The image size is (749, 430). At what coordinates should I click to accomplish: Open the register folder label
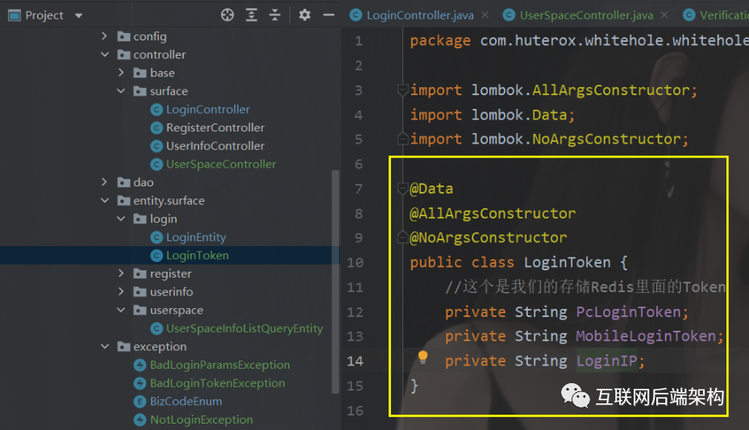click(171, 273)
